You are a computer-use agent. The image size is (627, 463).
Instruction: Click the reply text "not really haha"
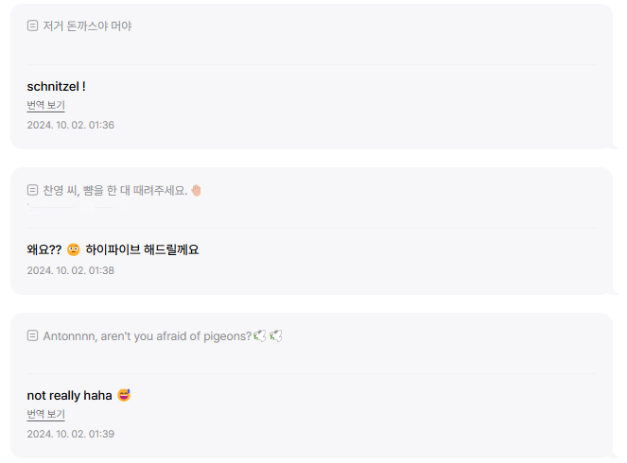pos(69,395)
